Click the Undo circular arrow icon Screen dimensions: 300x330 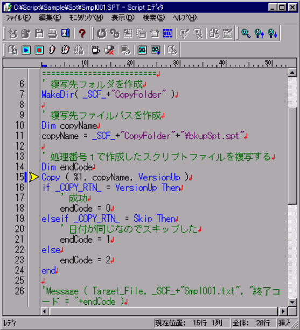(x=102, y=33)
